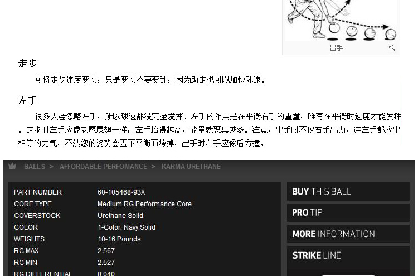The height and width of the screenshot is (276, 418).
Task: Go to AFFORDABLE PERFOMANCE breadcrumb
Action: coord(103,167)
